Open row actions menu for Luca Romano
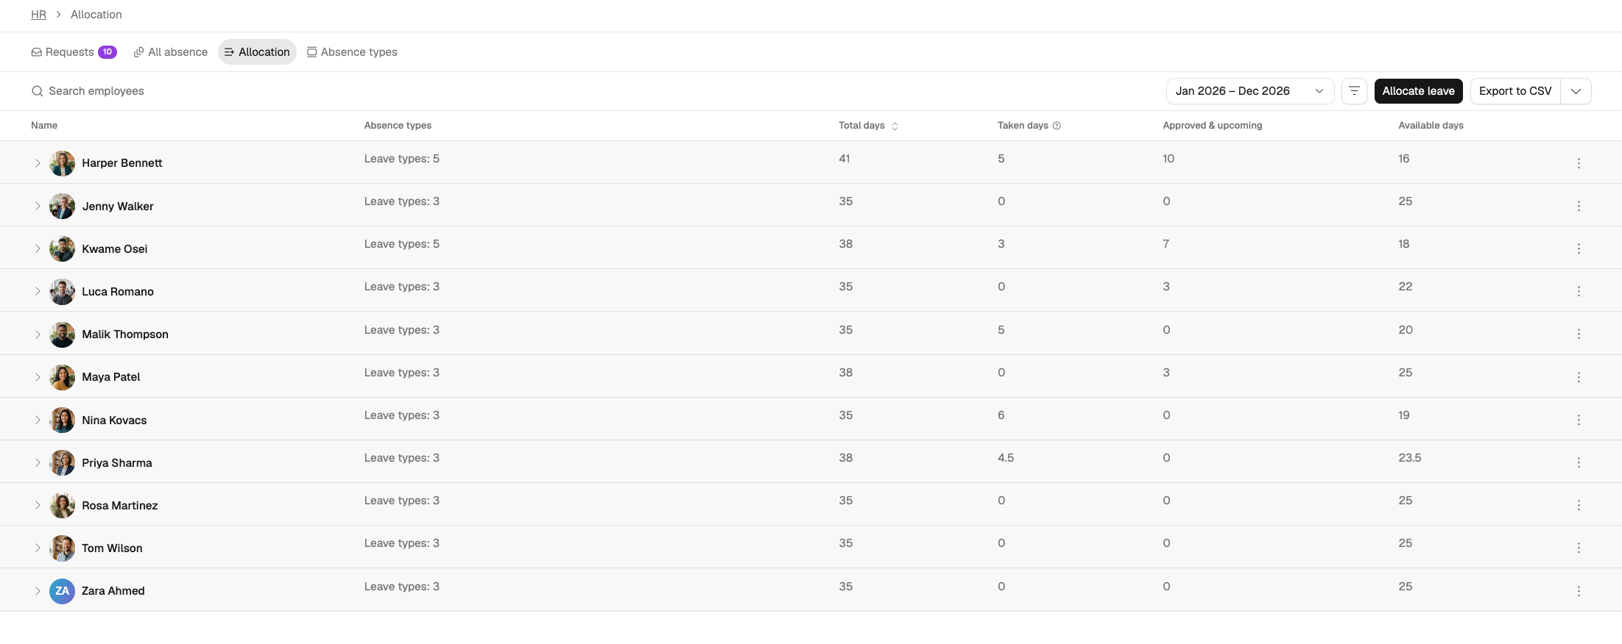Viewport: 1622px width, 644px height. (x=1579, y=291)
